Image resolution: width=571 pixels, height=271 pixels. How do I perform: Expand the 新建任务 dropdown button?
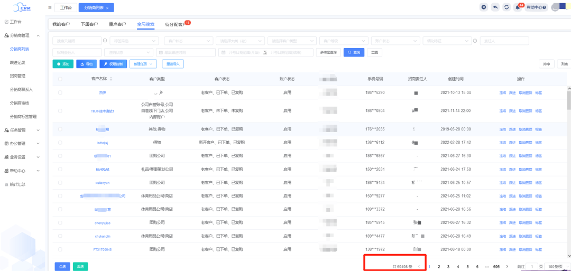pos(143,64)
